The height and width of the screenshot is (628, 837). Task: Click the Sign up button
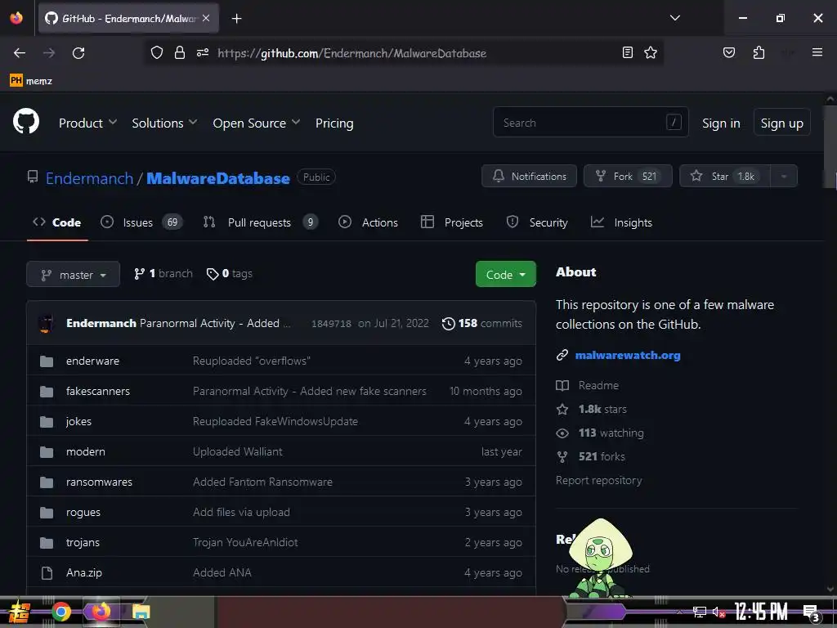click(781, 123)
